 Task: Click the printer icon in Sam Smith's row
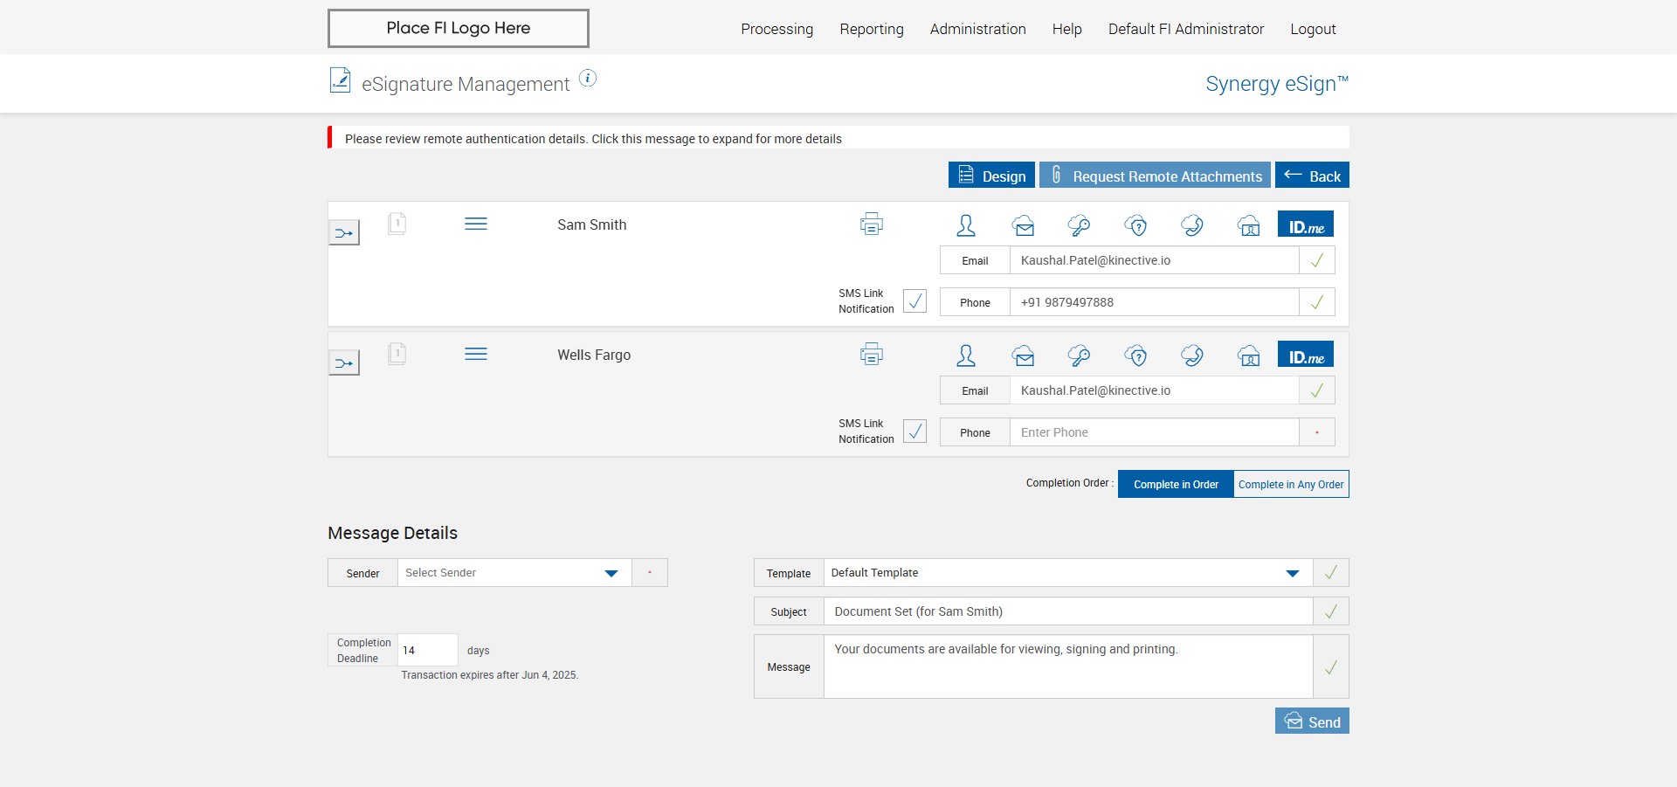tap(871, 224)
